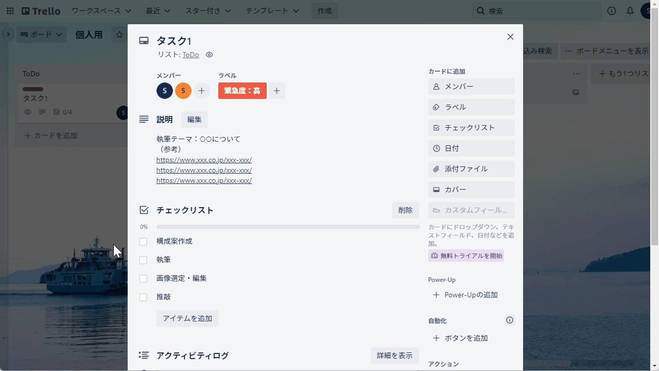The width and height of the screenshot is (659, 371).
Task: Open the information help icon in header
Action: tap(612, 11)
